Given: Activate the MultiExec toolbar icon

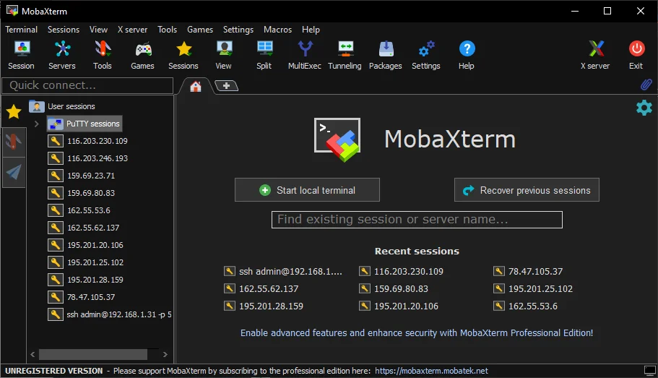Looking at the screenshot, I should (x=305, y=55).
